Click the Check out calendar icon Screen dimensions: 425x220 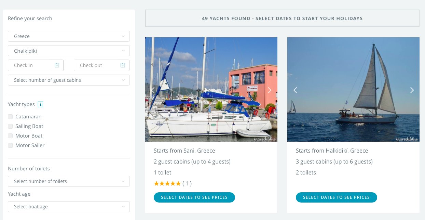point(123,65)
